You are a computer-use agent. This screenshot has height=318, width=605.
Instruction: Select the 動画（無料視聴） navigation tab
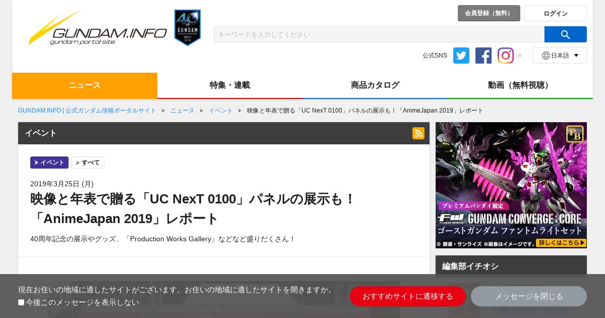tap(520, 85)
